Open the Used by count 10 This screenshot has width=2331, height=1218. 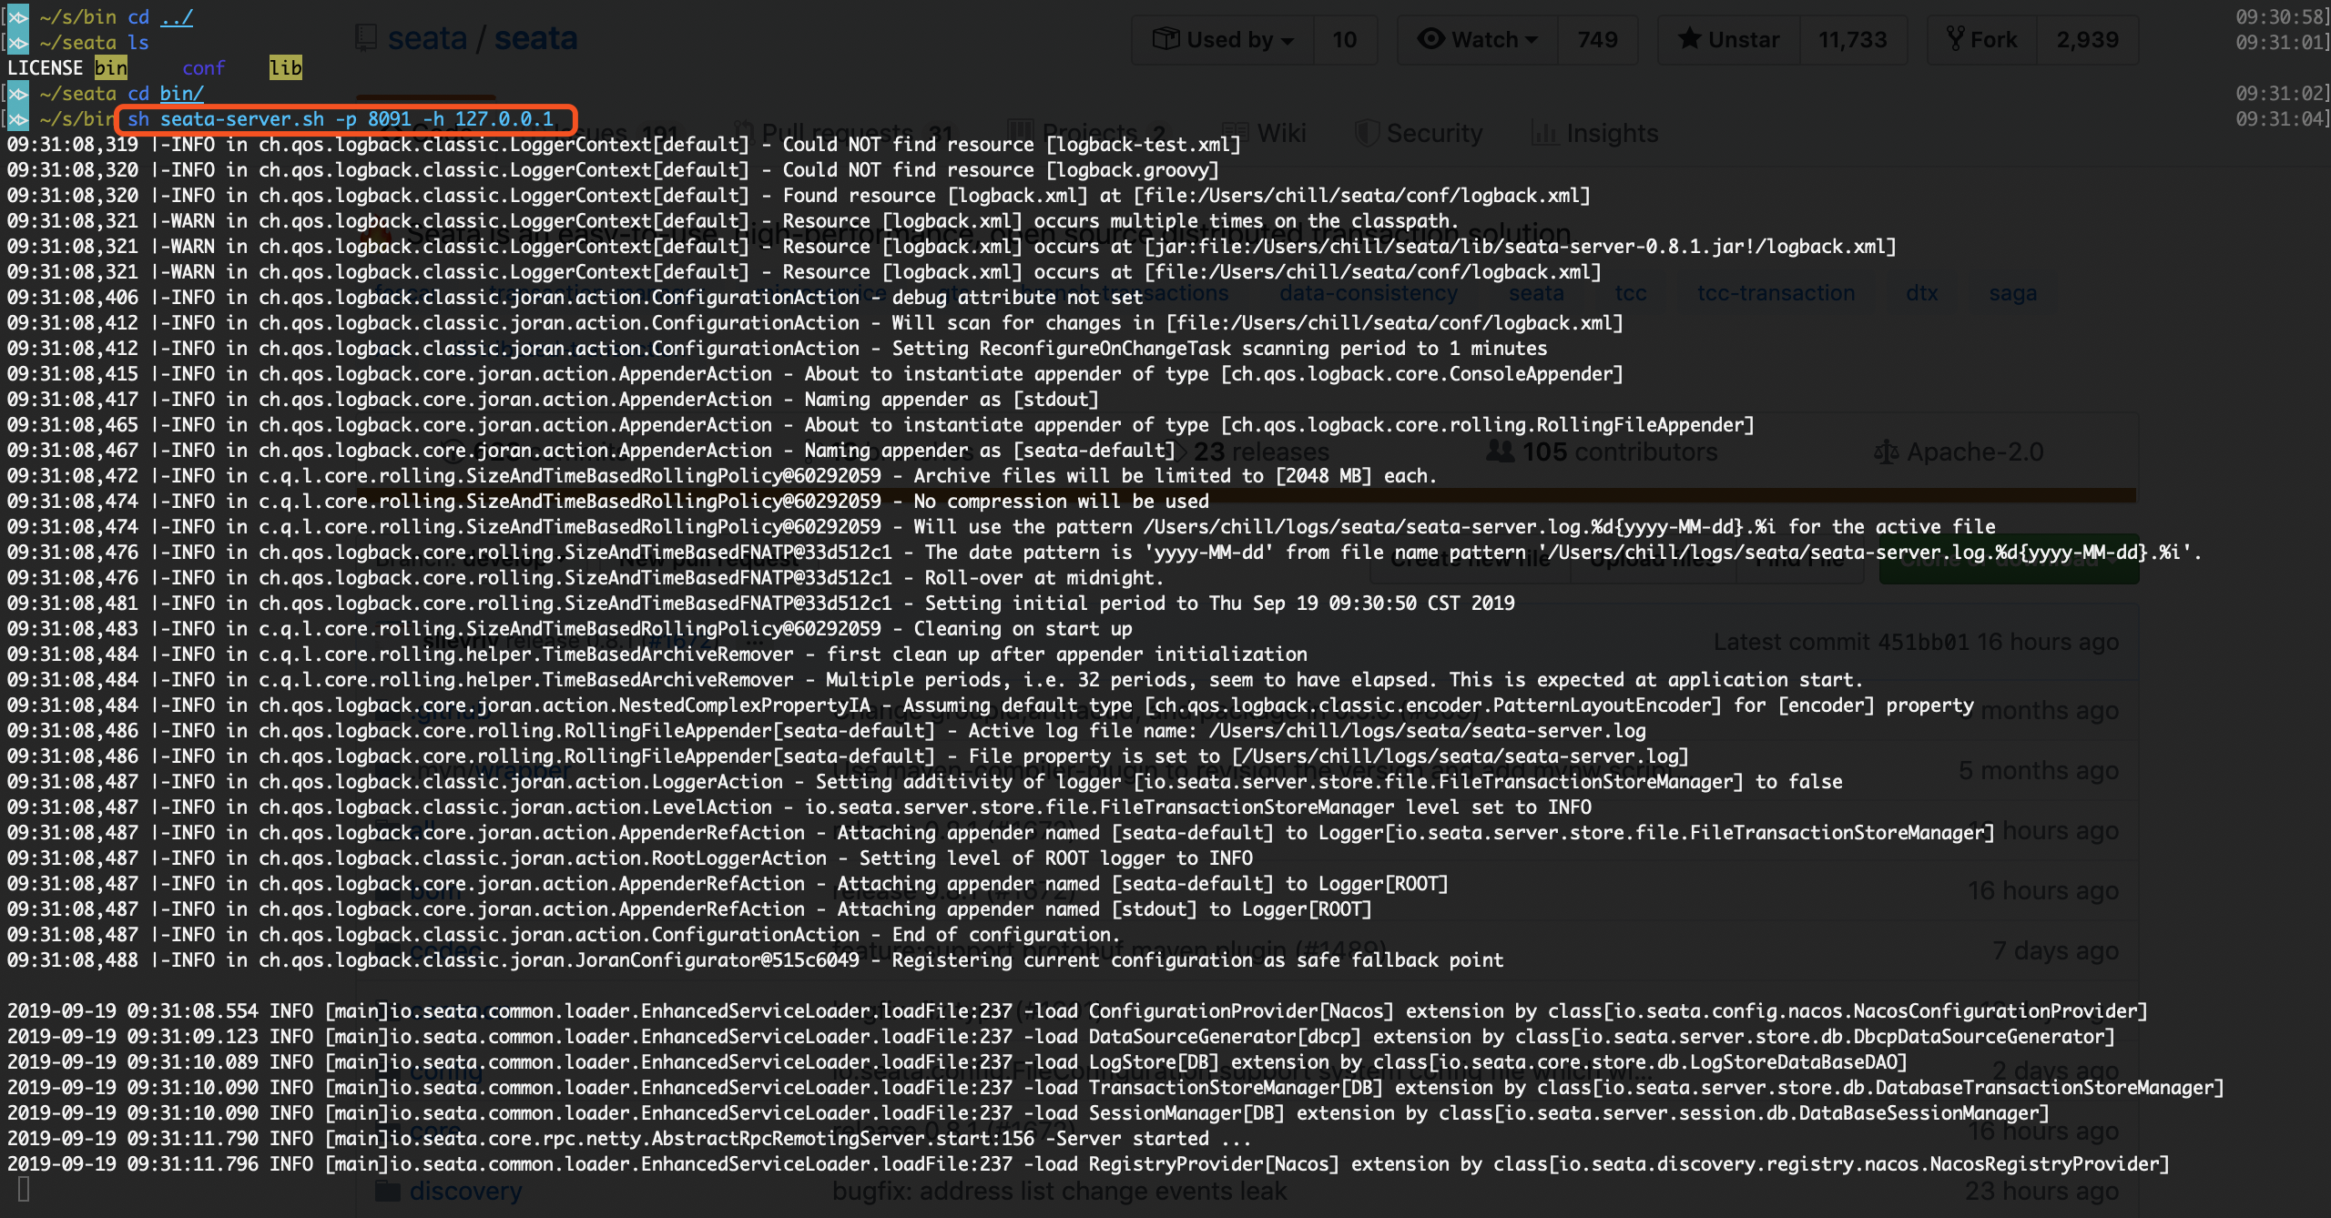(1344, 40)
